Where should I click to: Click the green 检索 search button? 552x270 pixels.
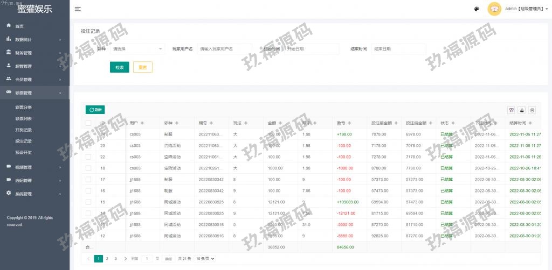point(119,67)
